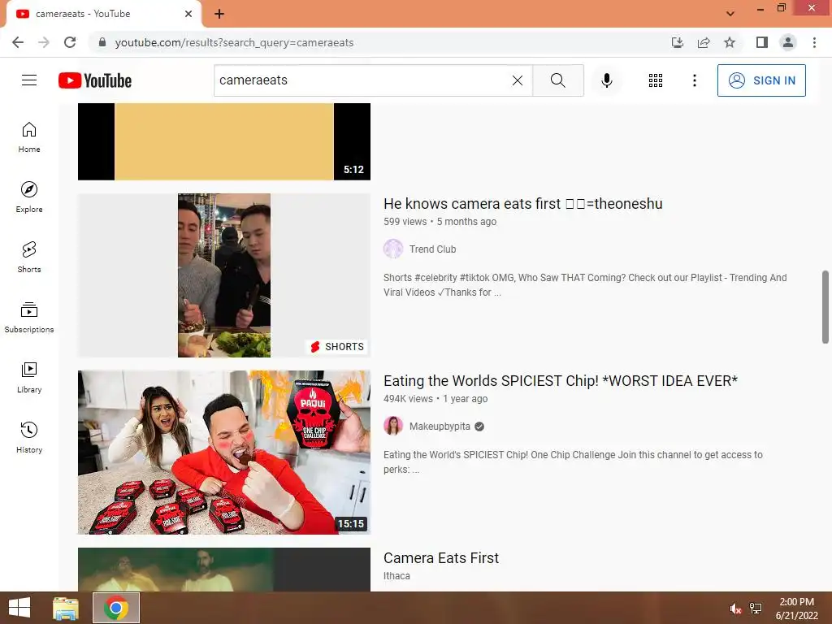The height and width of the screenshot is (624, 832).
Task: Open the Camera Eats First video thumbnail
Action: pos(224,570)
